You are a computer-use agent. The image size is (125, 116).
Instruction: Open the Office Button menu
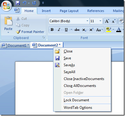[x=6, y=6]
